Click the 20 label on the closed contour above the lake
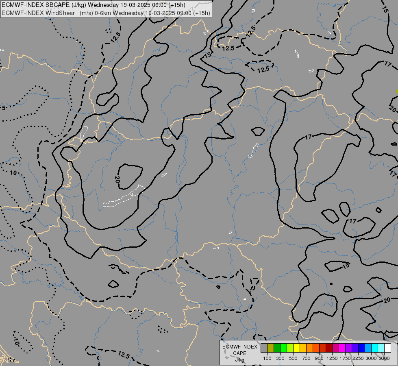The image size is (398, 366). [x=117, y=180]
